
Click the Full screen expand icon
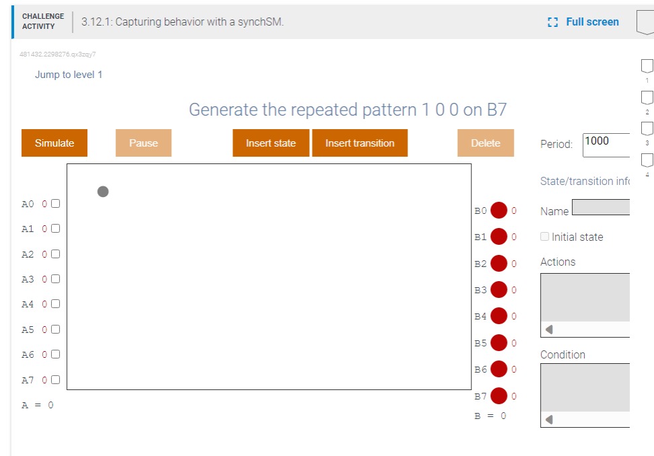coord(553,22)
